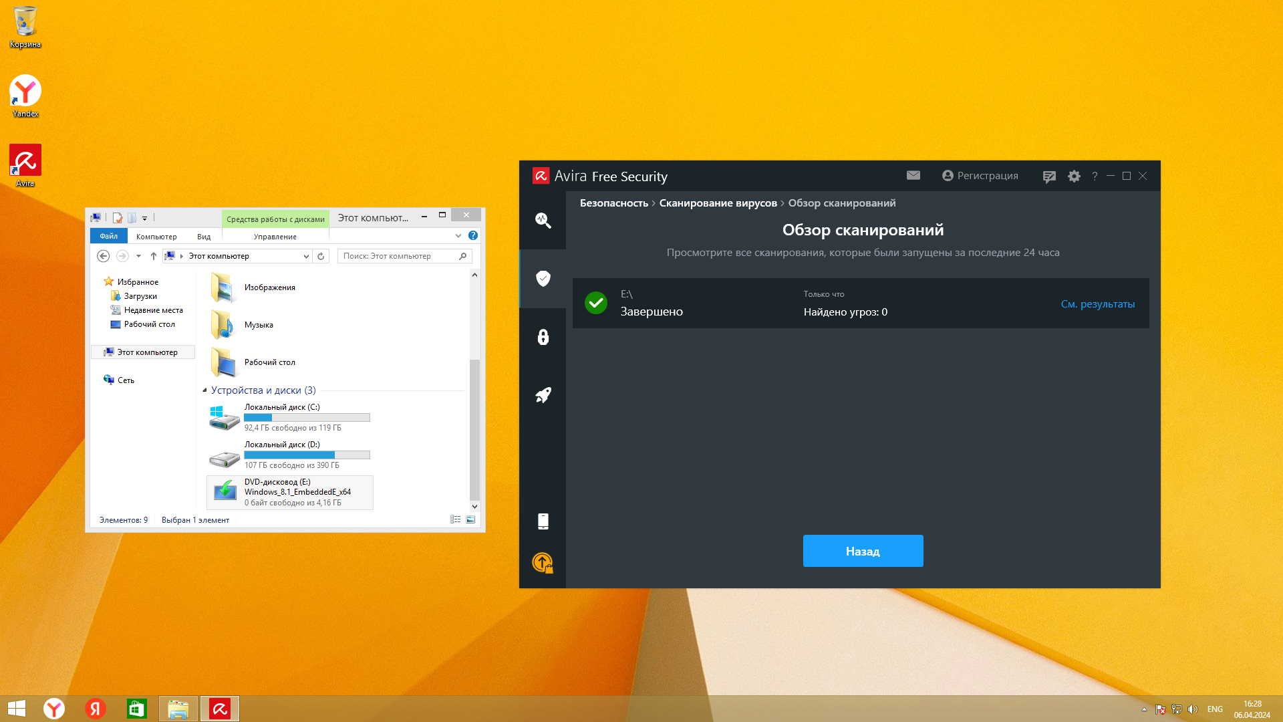The image size is (1283, 722).
Task: Open the Avira mail messages icon
Action: pos(913,176)
